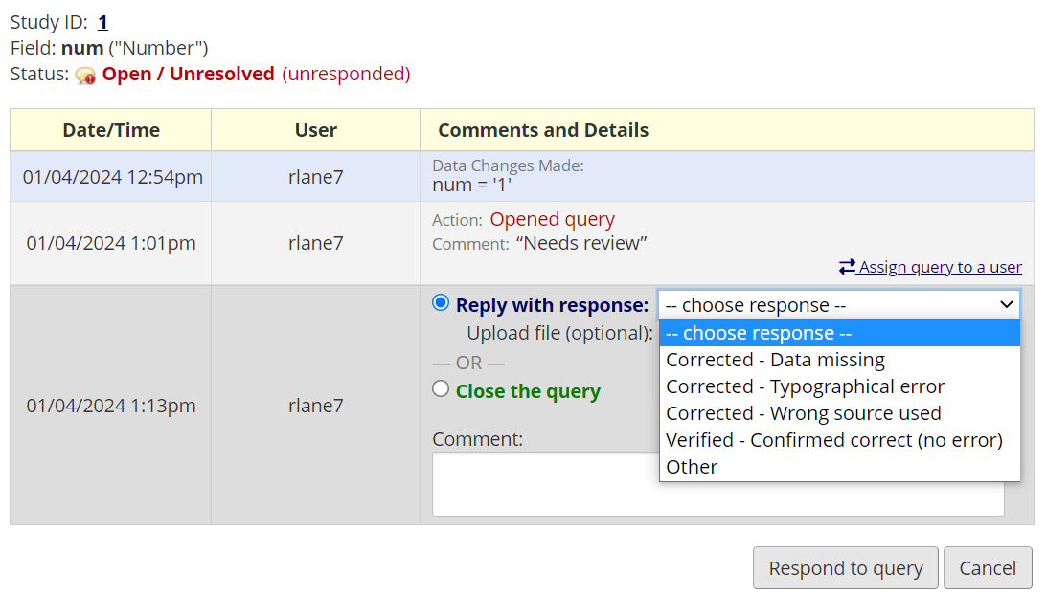The height and width of the screenshot is (595, 1047).
Task: Click the 'Upload file (optional)' label
Action: pyautogui.click(x=559, y=333)
